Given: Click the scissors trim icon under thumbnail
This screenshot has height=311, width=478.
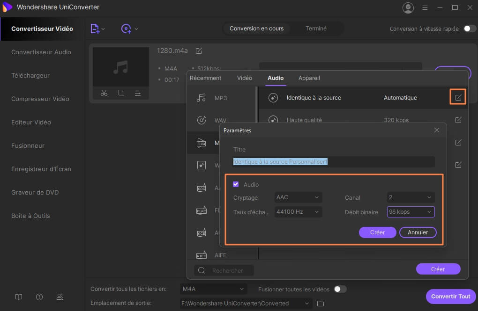Looking at the screenshot, I should tap(104, 93).
